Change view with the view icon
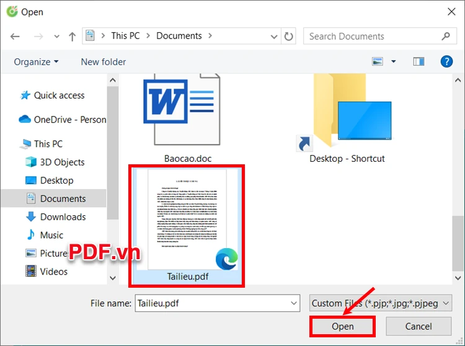Viewport: 465px width, 346px height. click(x=377, y=61)
